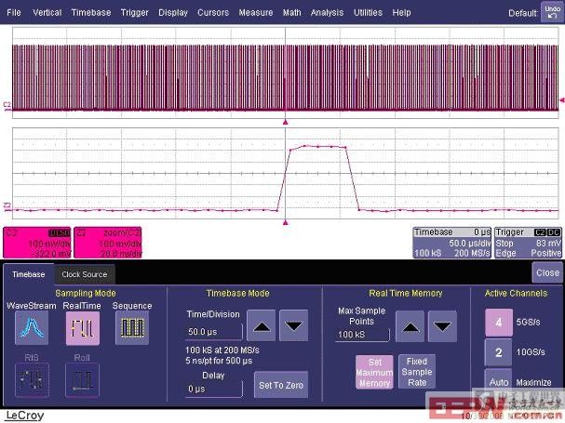
Task: Close the Timebase settings panel
Action: (x=546, y=272)
